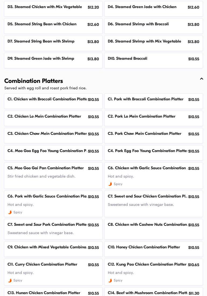Select D3 Steamed Chicken with Mix Vegetable

53,9
